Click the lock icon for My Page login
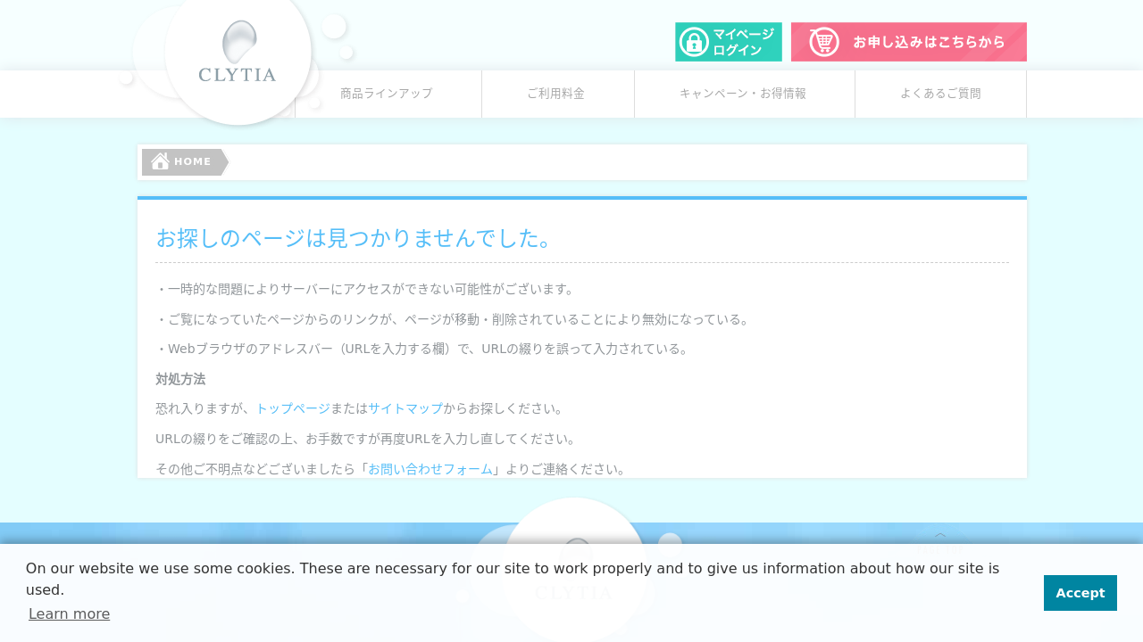Viewport: 1143px width, 642px height. coord(694,42)
